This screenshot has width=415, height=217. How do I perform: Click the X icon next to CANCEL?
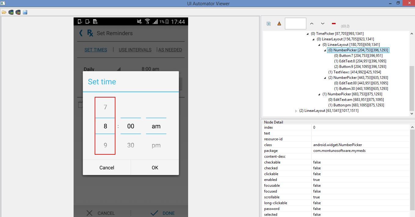[89, 213]
